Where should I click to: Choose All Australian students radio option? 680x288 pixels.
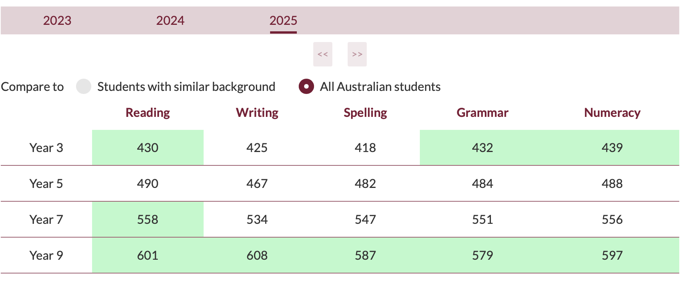[306, 86]
